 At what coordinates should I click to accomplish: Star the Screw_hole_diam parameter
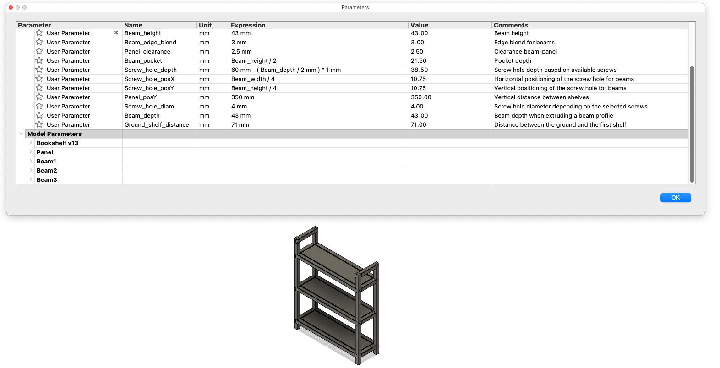(39, 106)
